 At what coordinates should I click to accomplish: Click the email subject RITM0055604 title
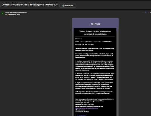click(30, 5)
